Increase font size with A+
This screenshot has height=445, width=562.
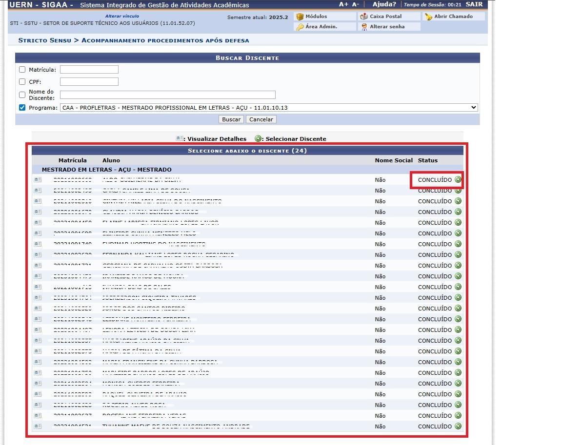click(x=343, y=4)
